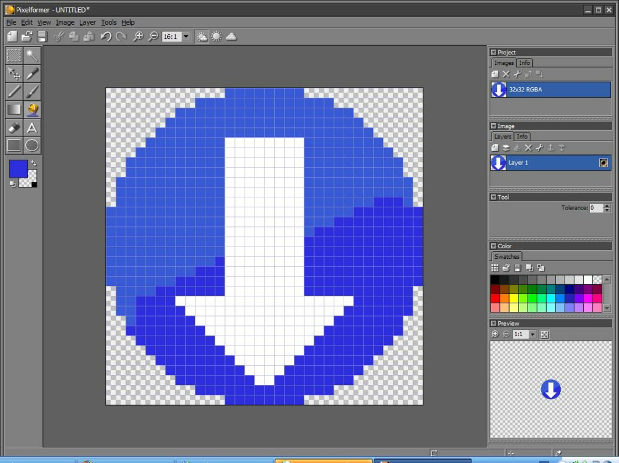Viewport: 619px width, 463px height.
Task: Click the Zoom In magnifier in the toolbar
Action: [x=138, y=36]
